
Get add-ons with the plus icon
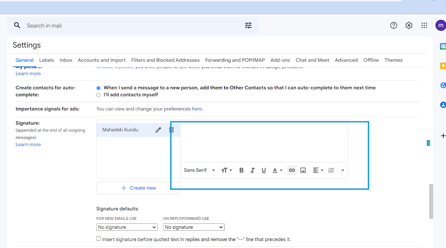point(443,136)
